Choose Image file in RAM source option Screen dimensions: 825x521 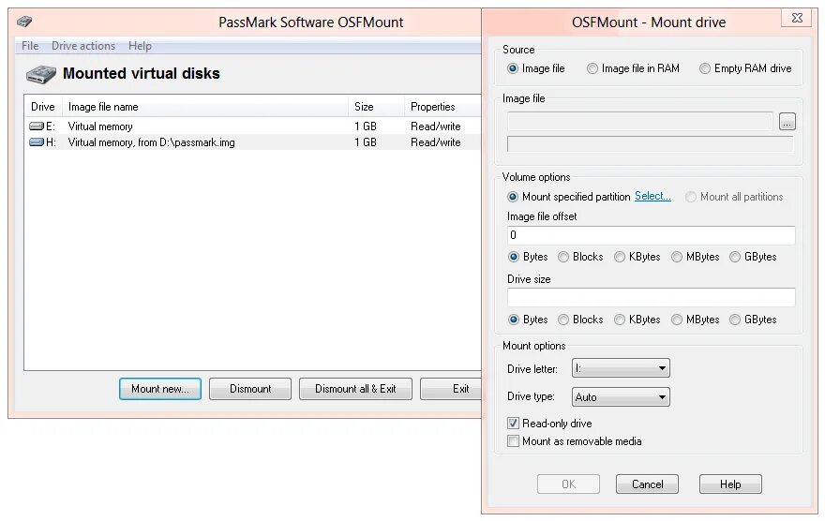tap(592, 68)
